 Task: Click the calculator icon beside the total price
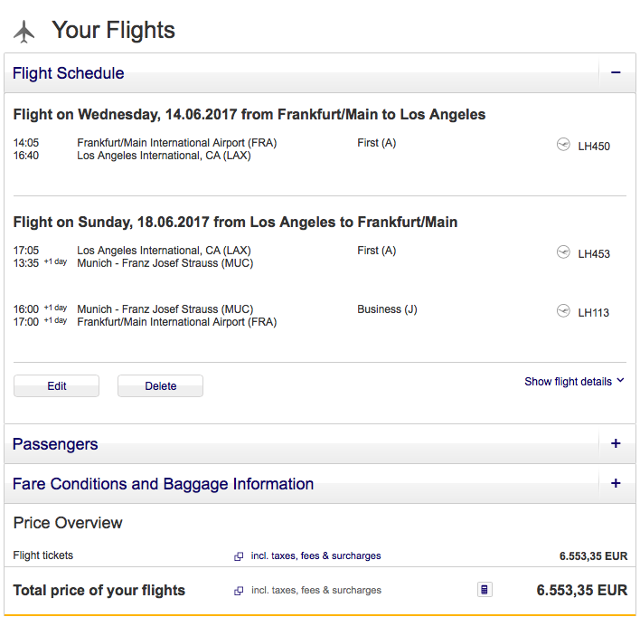click(485, 590)
